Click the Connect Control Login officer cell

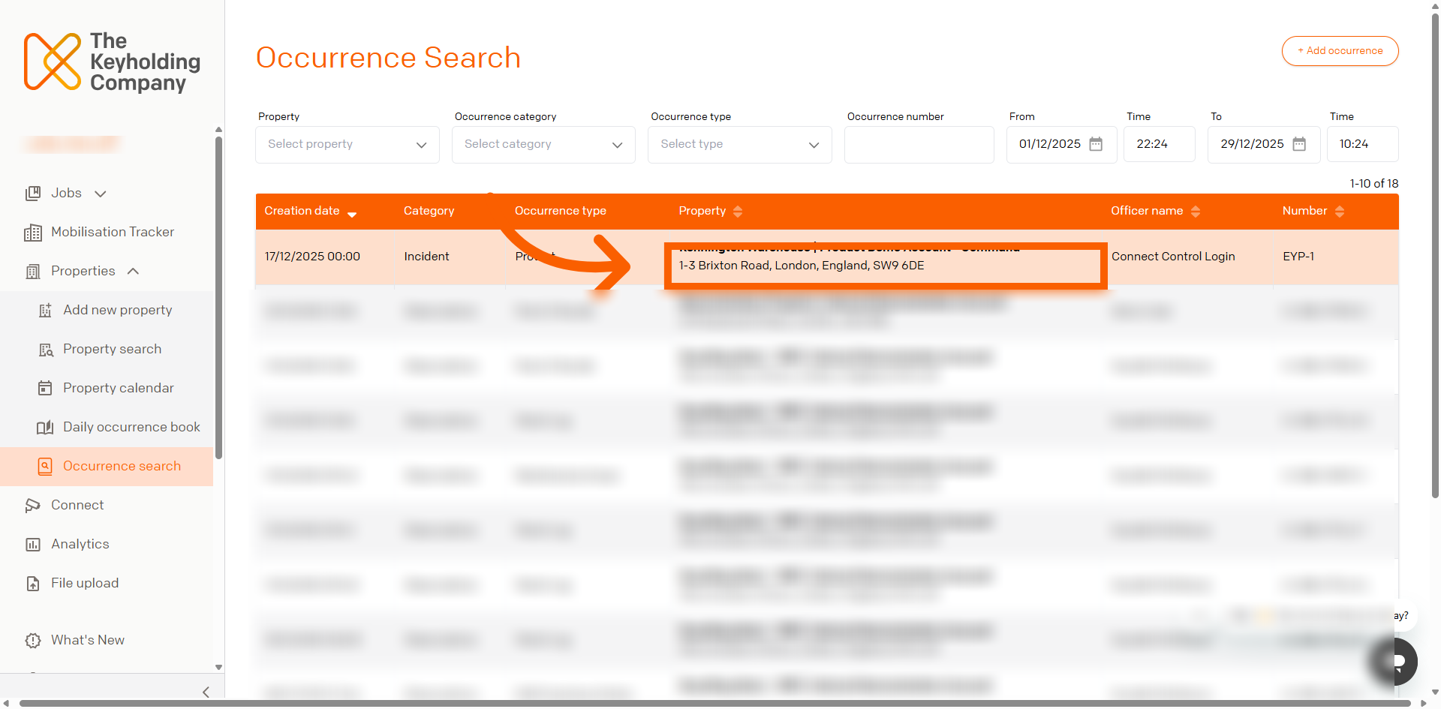(1173, 257)
